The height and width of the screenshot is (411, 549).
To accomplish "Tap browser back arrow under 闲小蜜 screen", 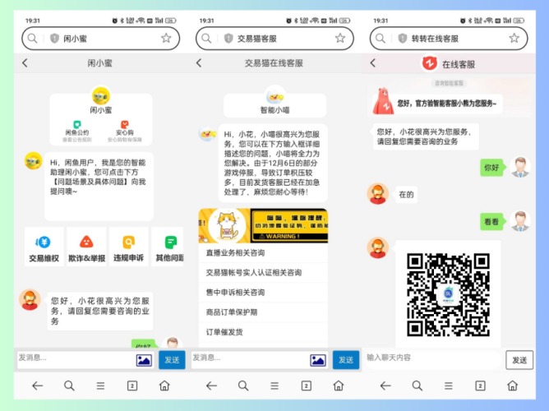I will (x=38, y=386).
